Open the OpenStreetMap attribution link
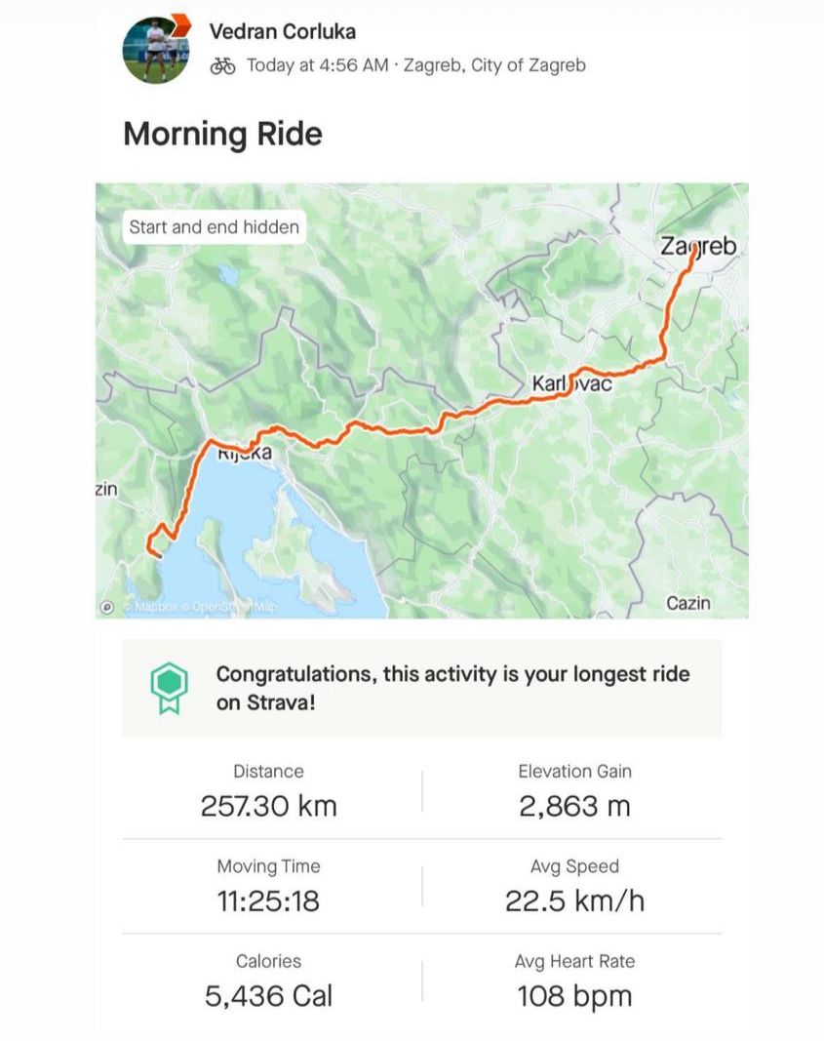The image size is (824, 1041). [x=234, y=607]
